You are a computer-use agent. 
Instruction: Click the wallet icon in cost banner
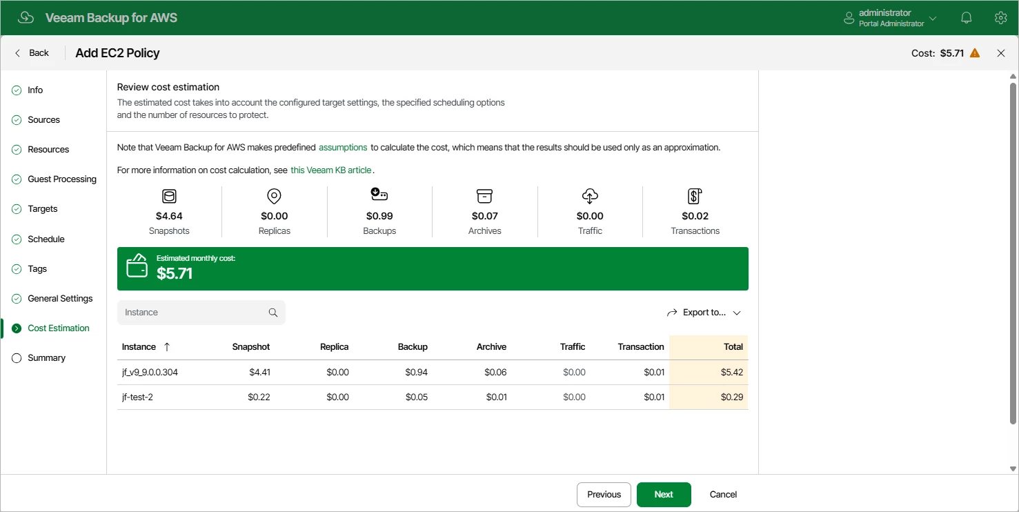137,266
